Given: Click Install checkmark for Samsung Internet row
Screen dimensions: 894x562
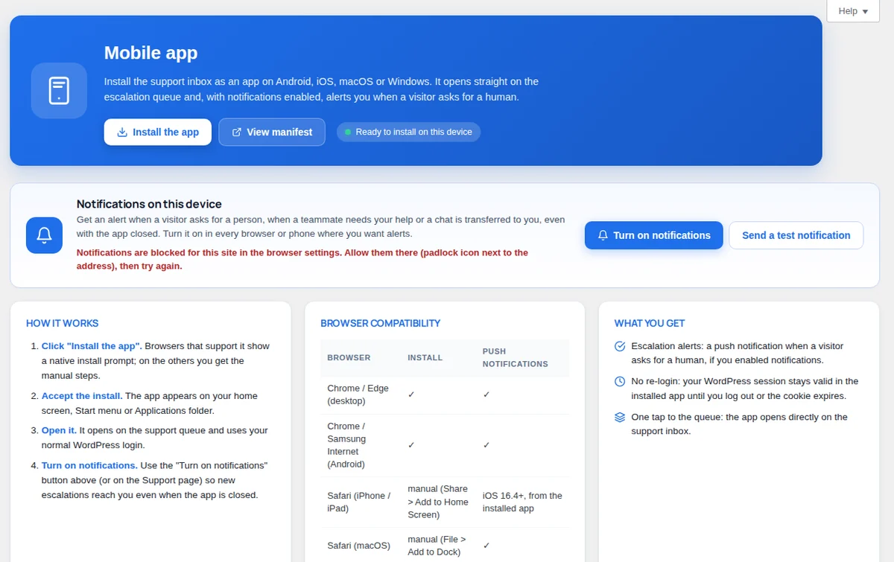Looking at the screenshot, I should [x=411, y=445].
